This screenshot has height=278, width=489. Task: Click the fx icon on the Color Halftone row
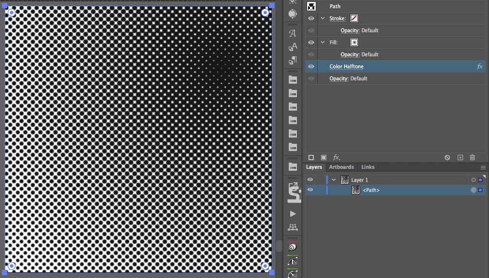480,66
